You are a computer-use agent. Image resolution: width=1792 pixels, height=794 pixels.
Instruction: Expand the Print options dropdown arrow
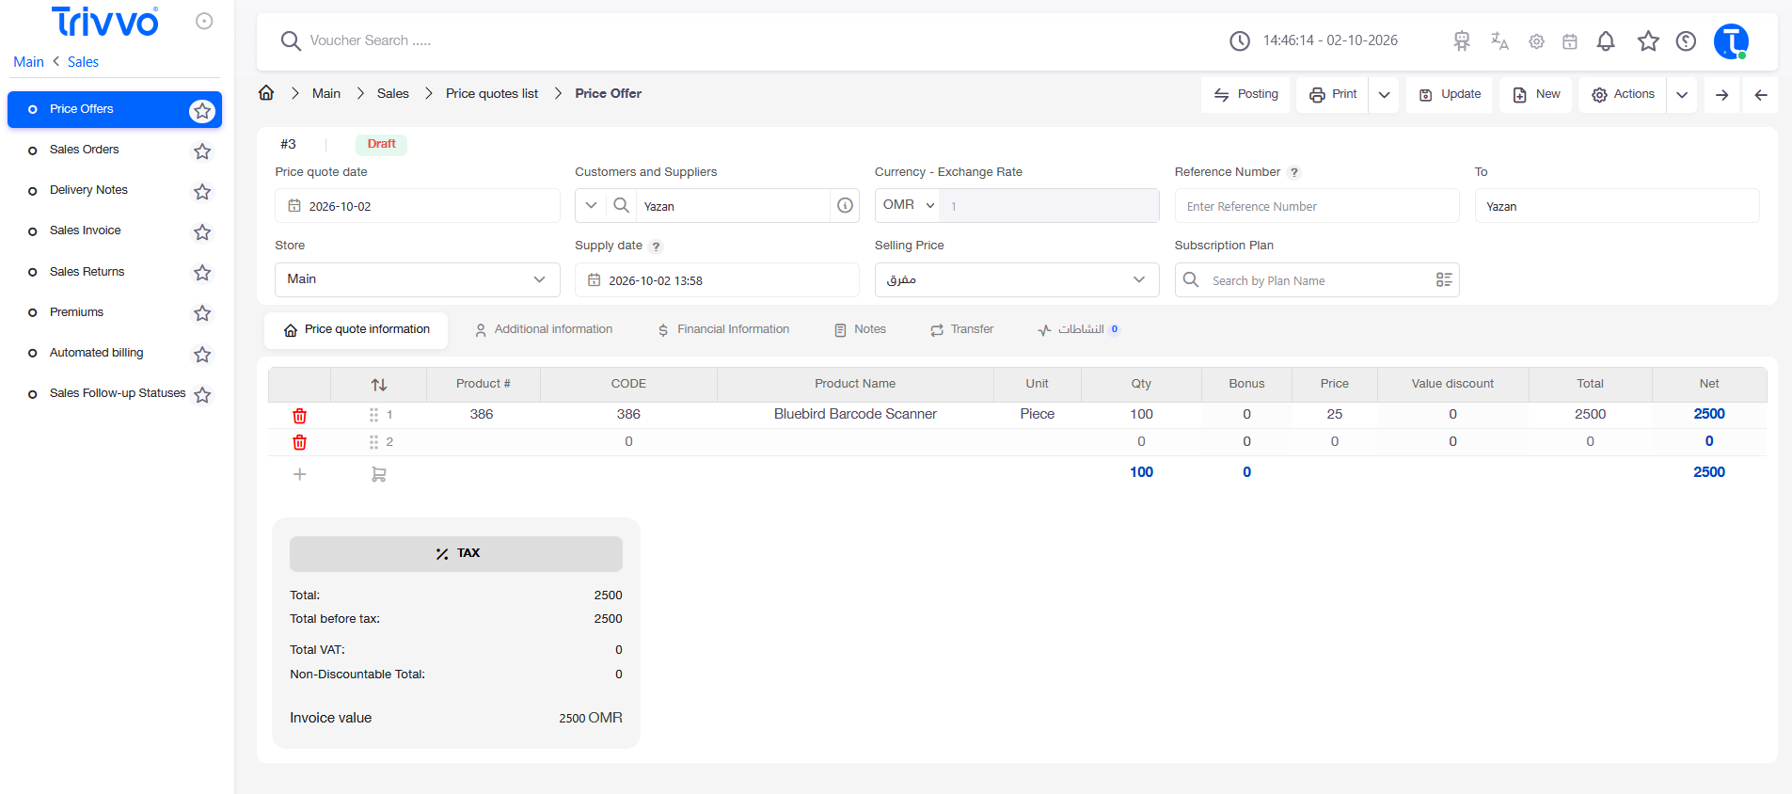pos(1384,95)
